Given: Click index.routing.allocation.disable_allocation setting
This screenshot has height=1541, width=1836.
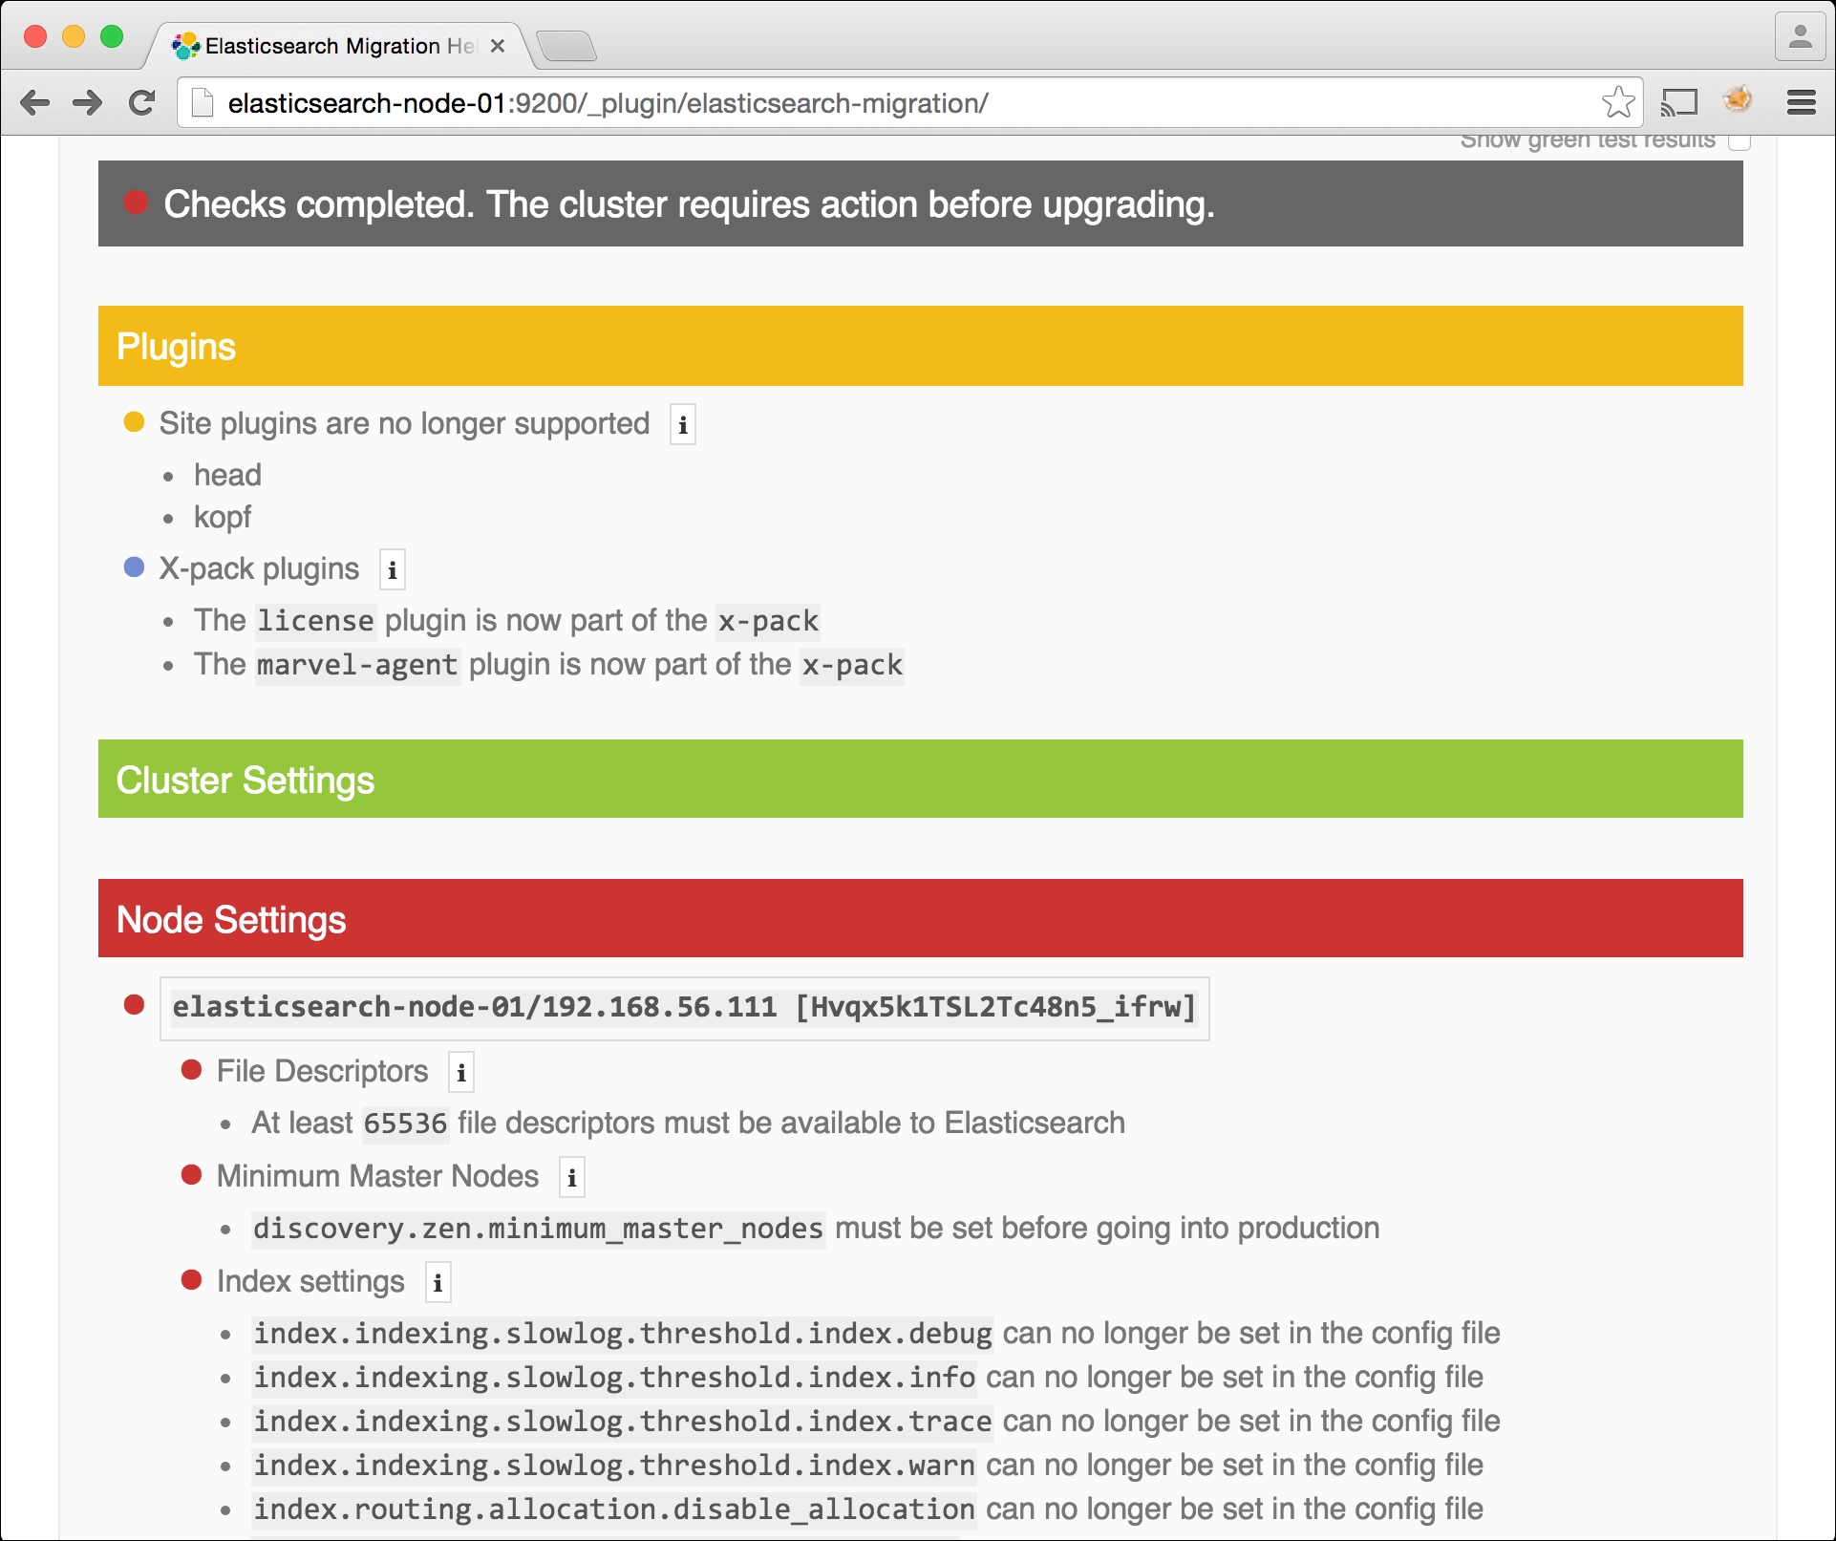Looking at the screenshot, I should coord(614,1509).
